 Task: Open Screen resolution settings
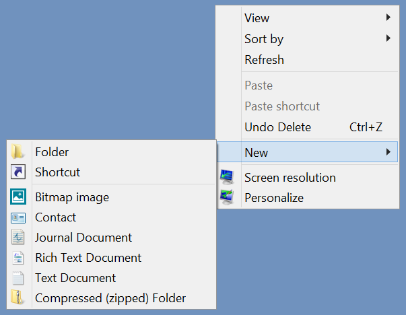tap(307, 178)
